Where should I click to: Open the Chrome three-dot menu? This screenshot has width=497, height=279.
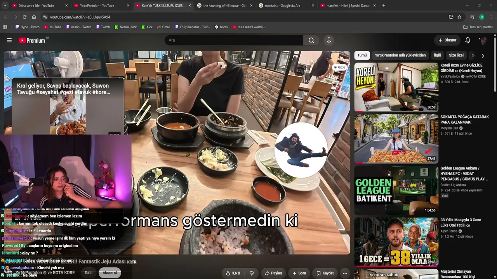click(x=491, y=17)
